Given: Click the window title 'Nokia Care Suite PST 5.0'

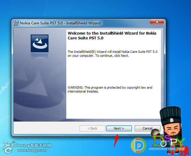Looking at the screenshot, I should [x=41, y=23].
